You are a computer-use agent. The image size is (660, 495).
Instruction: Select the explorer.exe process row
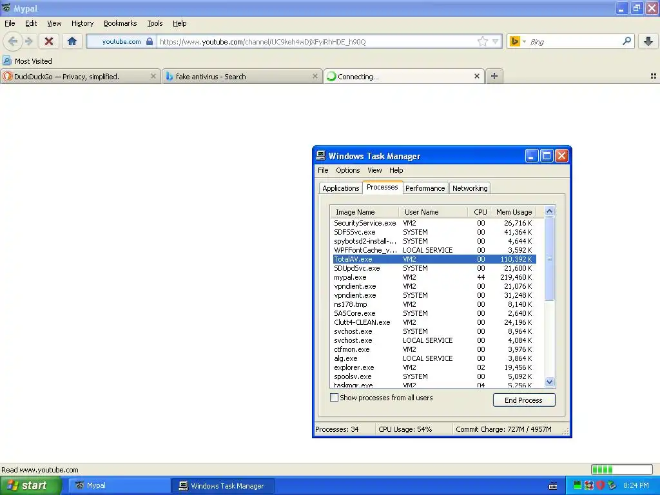434,367
